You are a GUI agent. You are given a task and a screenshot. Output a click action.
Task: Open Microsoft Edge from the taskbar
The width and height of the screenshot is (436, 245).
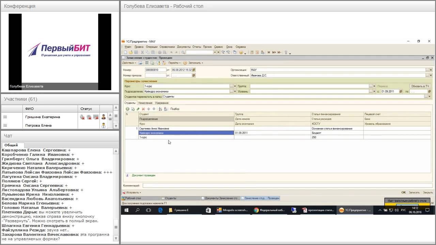[x=160, y=210]
